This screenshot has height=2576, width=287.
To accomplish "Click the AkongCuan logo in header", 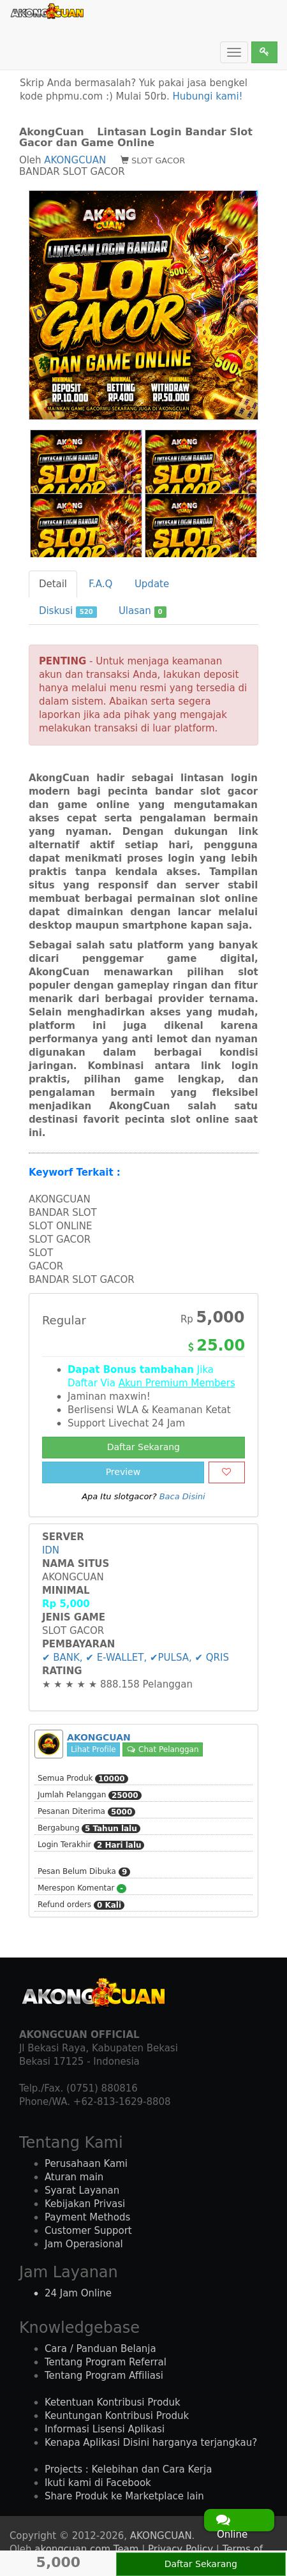I will [x=47, y=12].
